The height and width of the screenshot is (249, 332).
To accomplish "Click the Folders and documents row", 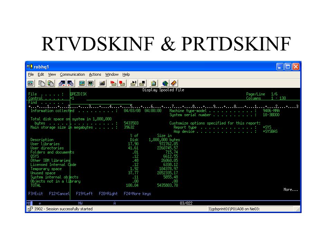I will 104,152.
